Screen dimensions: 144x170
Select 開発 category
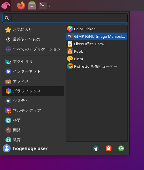tap(33, 130)
